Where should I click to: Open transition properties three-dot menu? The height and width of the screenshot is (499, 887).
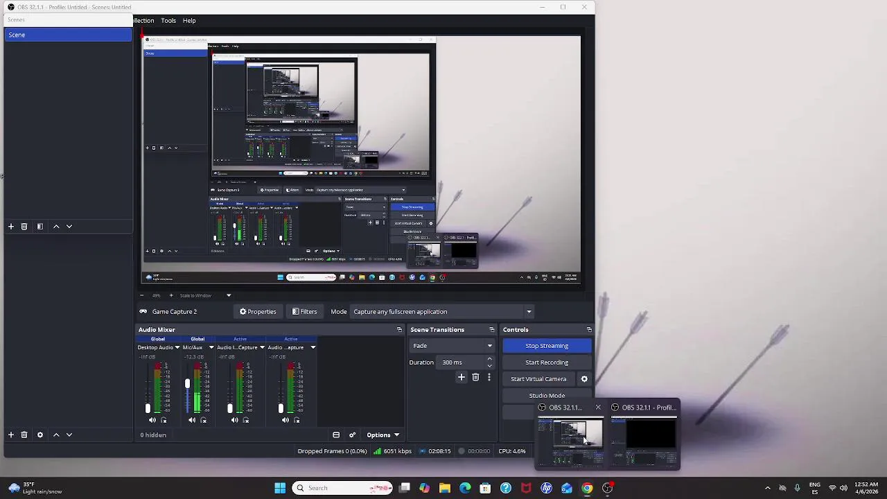tap(489, 377)
